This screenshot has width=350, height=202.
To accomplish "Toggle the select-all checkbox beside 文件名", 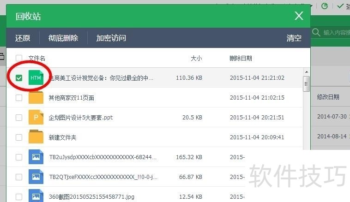I will tap(19, 58).
